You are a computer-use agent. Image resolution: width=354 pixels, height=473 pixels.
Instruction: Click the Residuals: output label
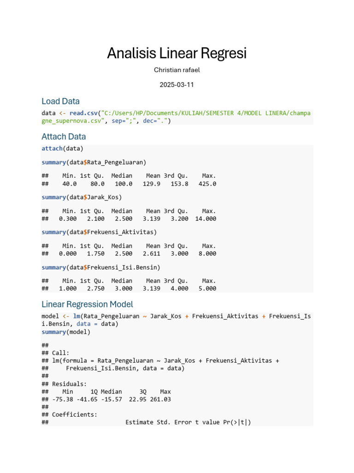(x=69, y=384)
